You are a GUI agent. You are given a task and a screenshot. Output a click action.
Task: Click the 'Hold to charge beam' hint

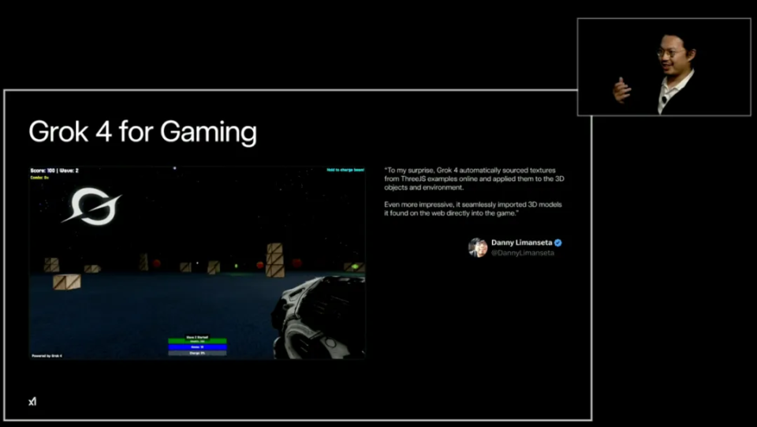[345, 170]
